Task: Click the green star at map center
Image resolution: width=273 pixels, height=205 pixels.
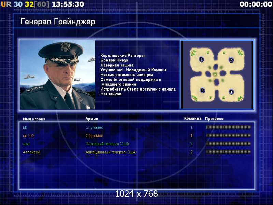Action: 215,74
